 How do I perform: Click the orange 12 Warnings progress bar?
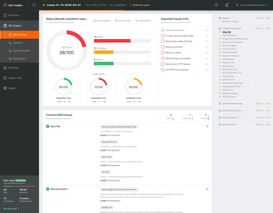(x=103, y=52)
